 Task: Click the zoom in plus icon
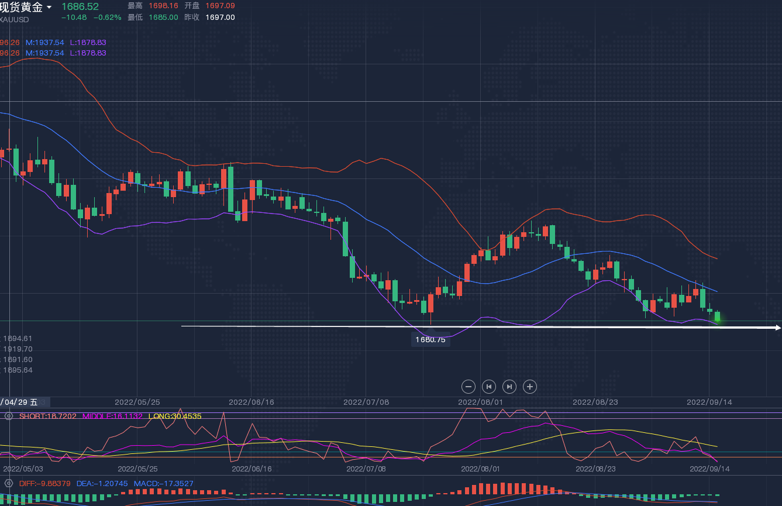530,386
